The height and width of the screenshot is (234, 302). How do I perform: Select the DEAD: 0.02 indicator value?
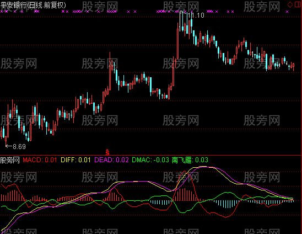tap(111, 160)
